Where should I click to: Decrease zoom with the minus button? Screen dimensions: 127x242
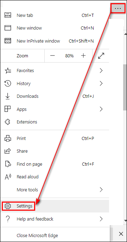(x=52, y=56)
